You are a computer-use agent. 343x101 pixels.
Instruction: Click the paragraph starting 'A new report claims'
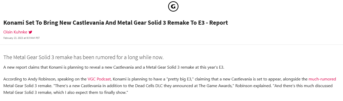pos(114,67)
